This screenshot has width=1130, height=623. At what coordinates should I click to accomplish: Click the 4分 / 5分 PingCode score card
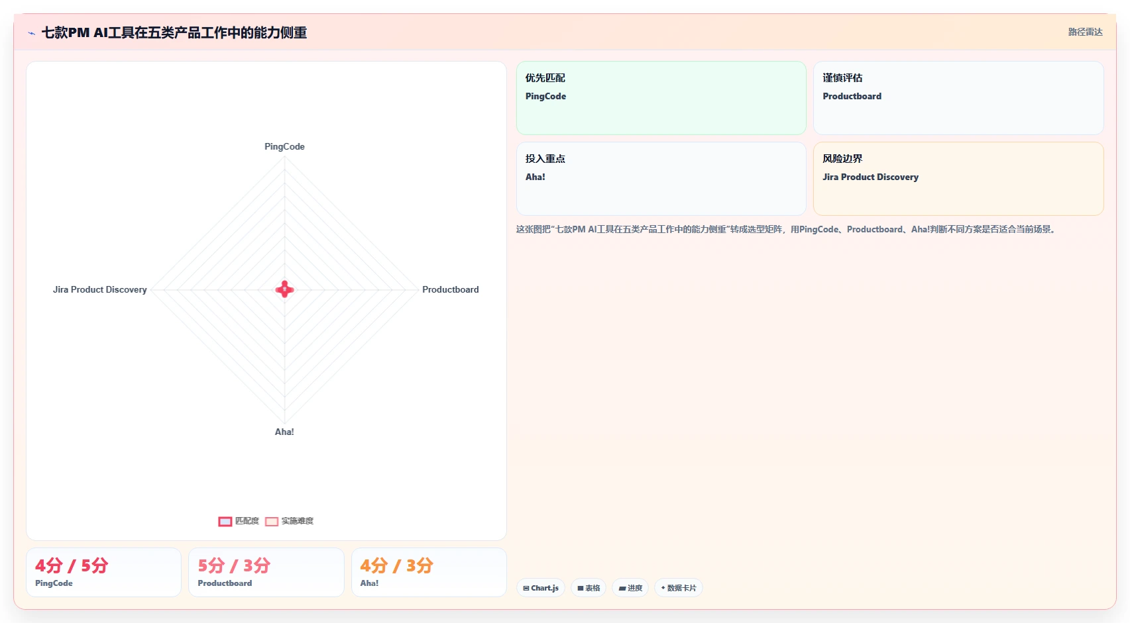tap(103, 572)
